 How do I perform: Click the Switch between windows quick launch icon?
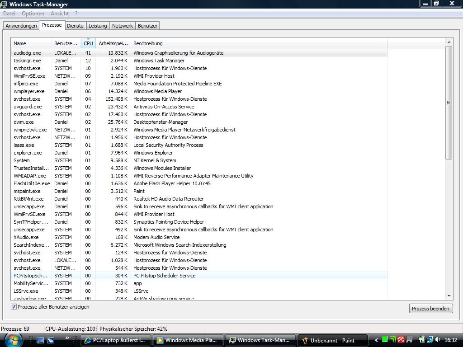51,340
